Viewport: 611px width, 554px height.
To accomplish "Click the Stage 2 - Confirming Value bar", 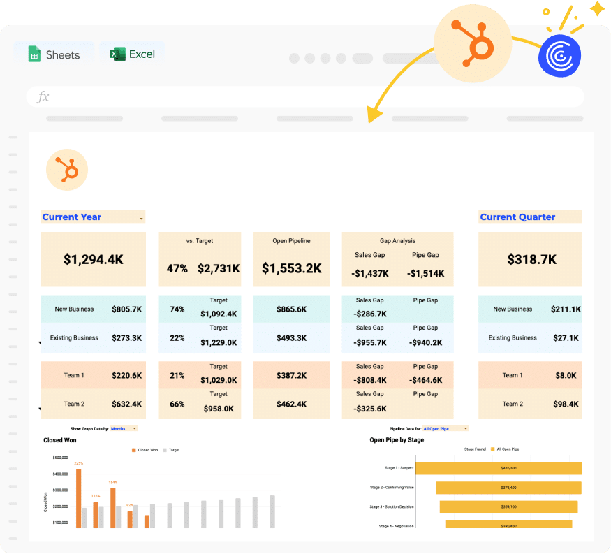I will pyautogui.click(x=508, y=488).
